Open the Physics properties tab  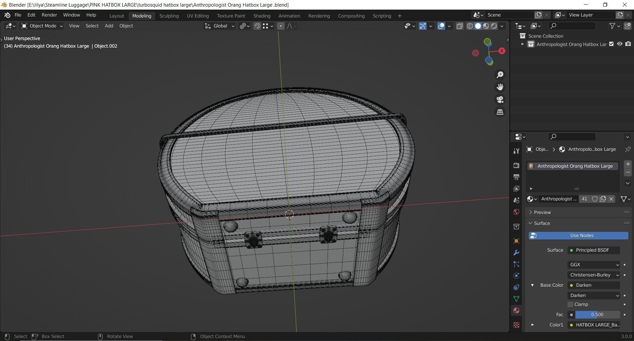click(516, 276)
